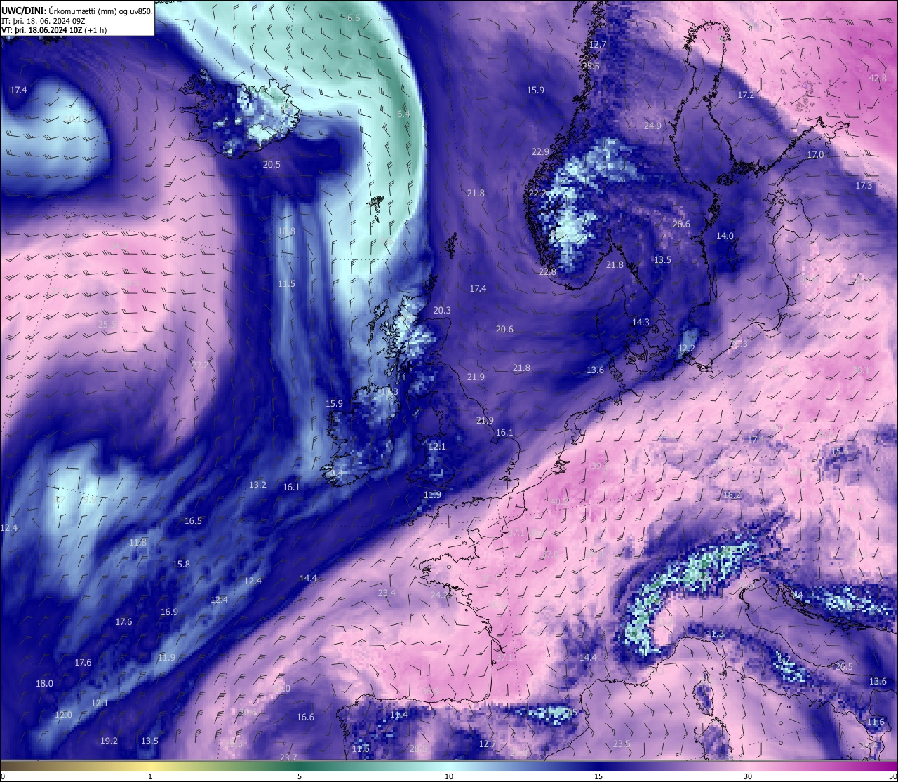Click the 11.3 value over Italy

(x=715, y=635)
